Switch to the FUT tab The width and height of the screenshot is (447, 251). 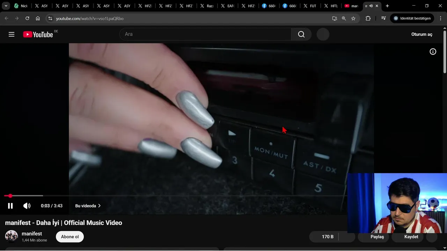click(310, 6)
